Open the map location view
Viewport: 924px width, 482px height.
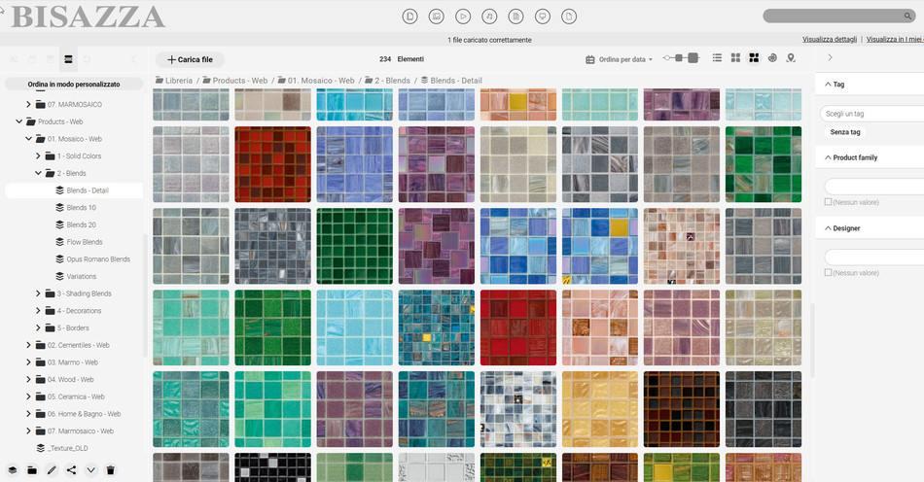coord(791,57)
